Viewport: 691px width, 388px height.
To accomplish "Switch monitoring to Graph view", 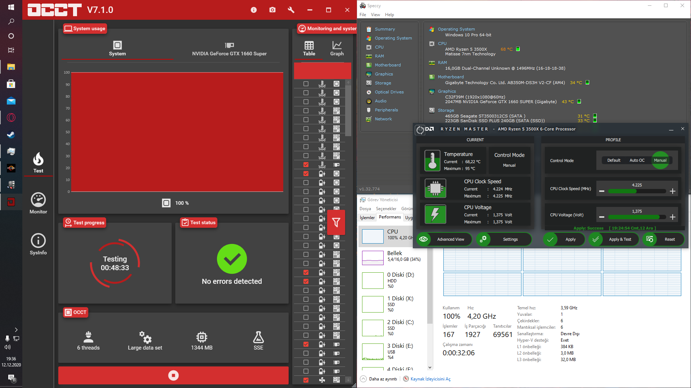I will [x=337, y=48].
